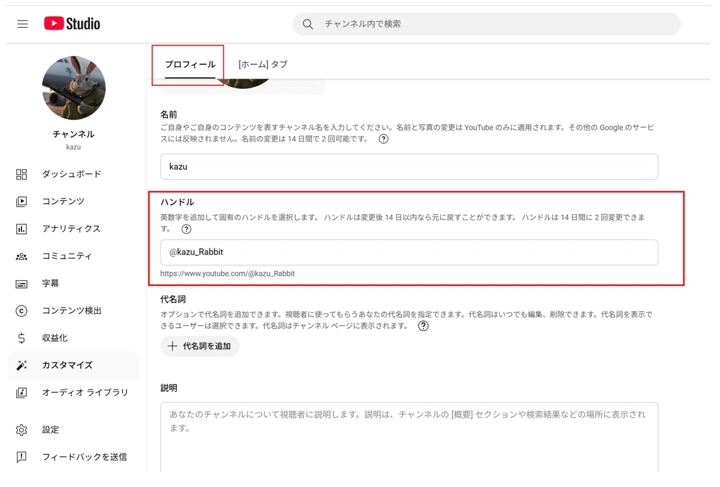Click the name field containing kazu

[x=409, y=167]
